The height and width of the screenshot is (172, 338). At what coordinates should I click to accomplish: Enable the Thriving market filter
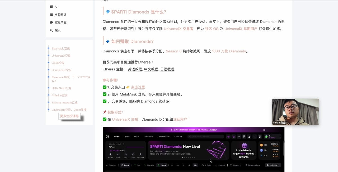tap(162, 165)
